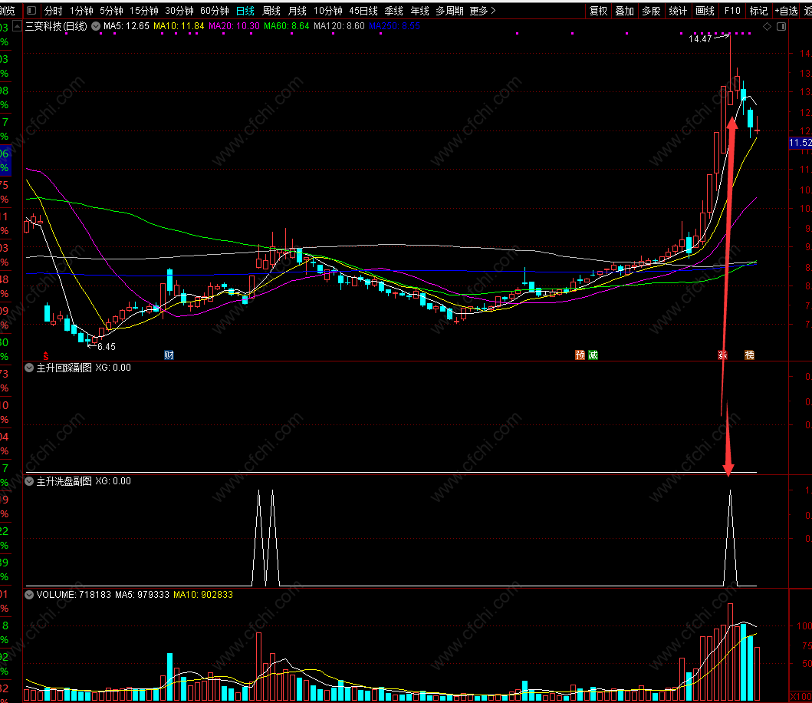Click volume MA10: 902833 label
This screenshot has height=703, width=812.
pyautogui.click(x=203, y=595)
